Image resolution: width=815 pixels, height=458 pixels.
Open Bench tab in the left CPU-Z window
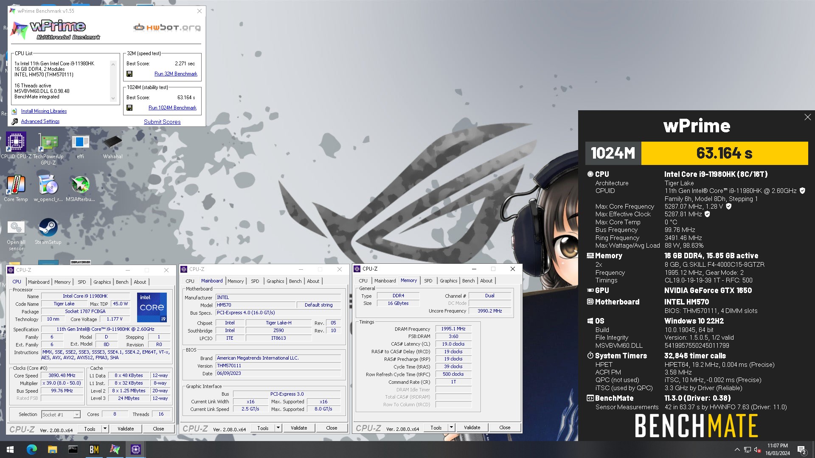point(122,282)
